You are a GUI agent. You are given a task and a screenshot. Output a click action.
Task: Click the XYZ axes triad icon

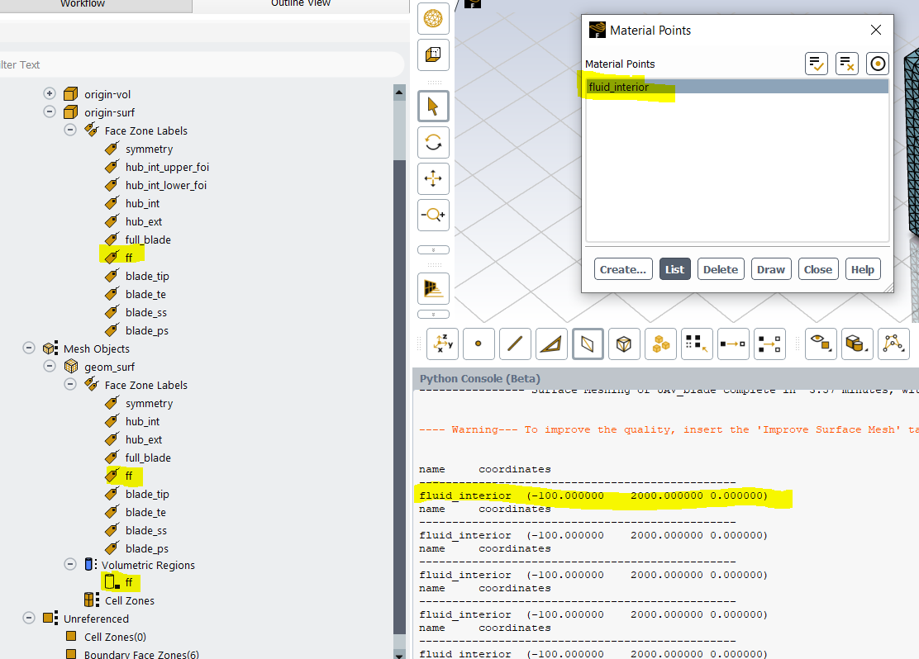(x=442, y=344)
